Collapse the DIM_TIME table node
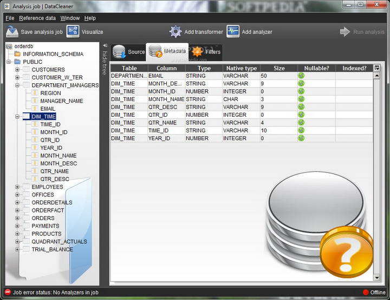The height and width of the screenshot is (300, 390). (17, 116)
